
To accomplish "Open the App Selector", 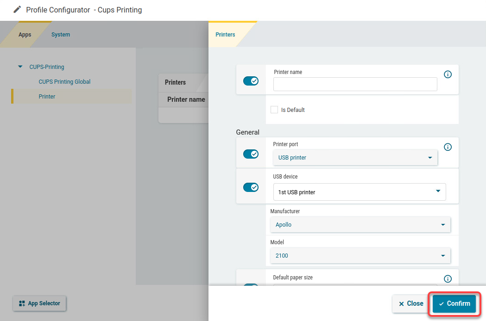I will (x=40, y=303).
